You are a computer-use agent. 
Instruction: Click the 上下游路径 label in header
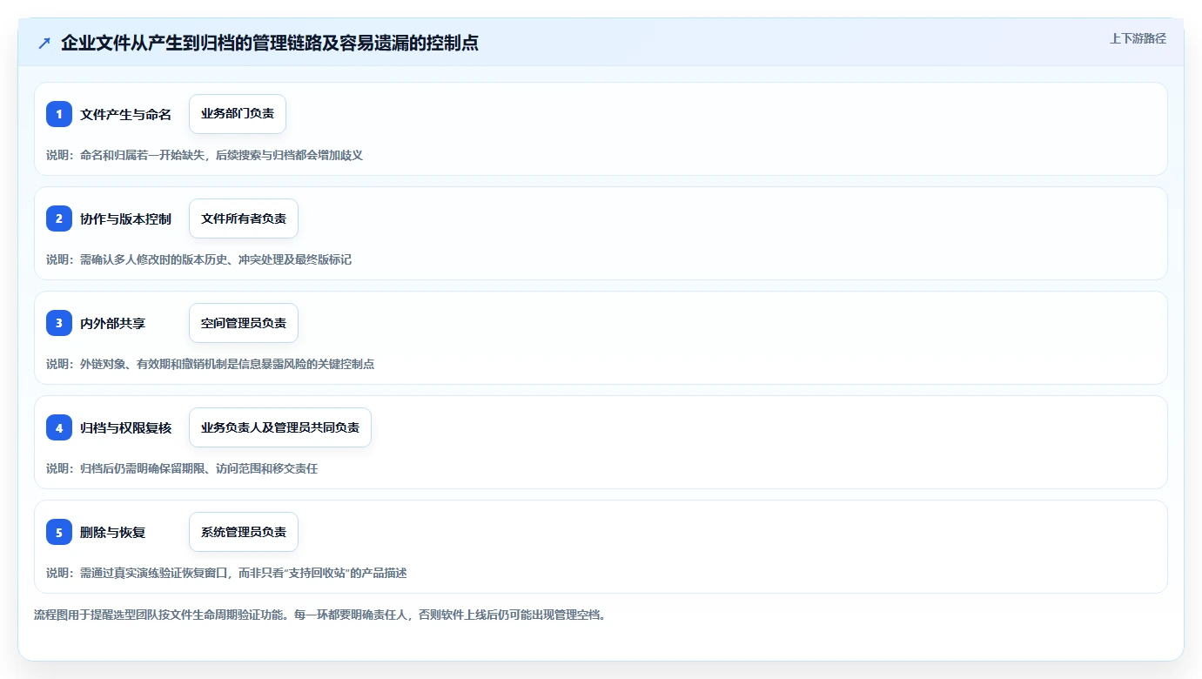coord(1138,38)
